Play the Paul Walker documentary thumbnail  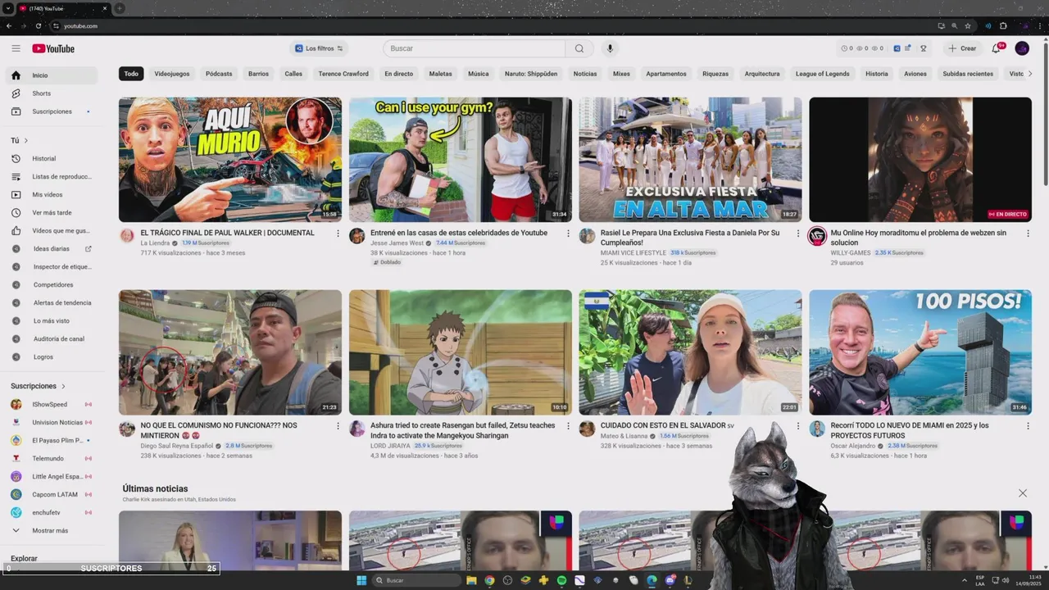click(x=230, y=160)
